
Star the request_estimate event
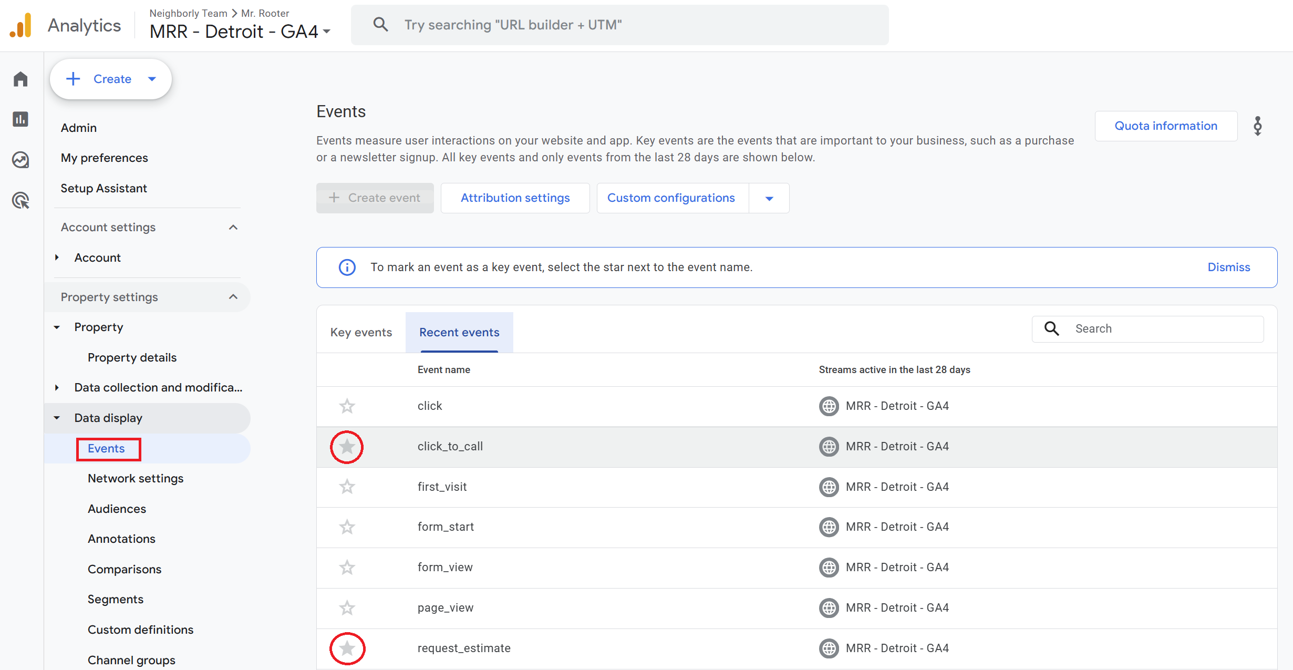pyautogui.click(x=347, y=648)
